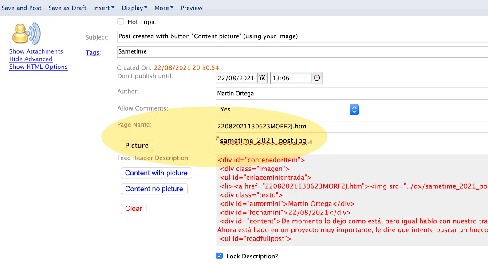The height and width of the screenshot is (265, 488).
Task: Click the div class imagen code line
Action: [255, 169]
